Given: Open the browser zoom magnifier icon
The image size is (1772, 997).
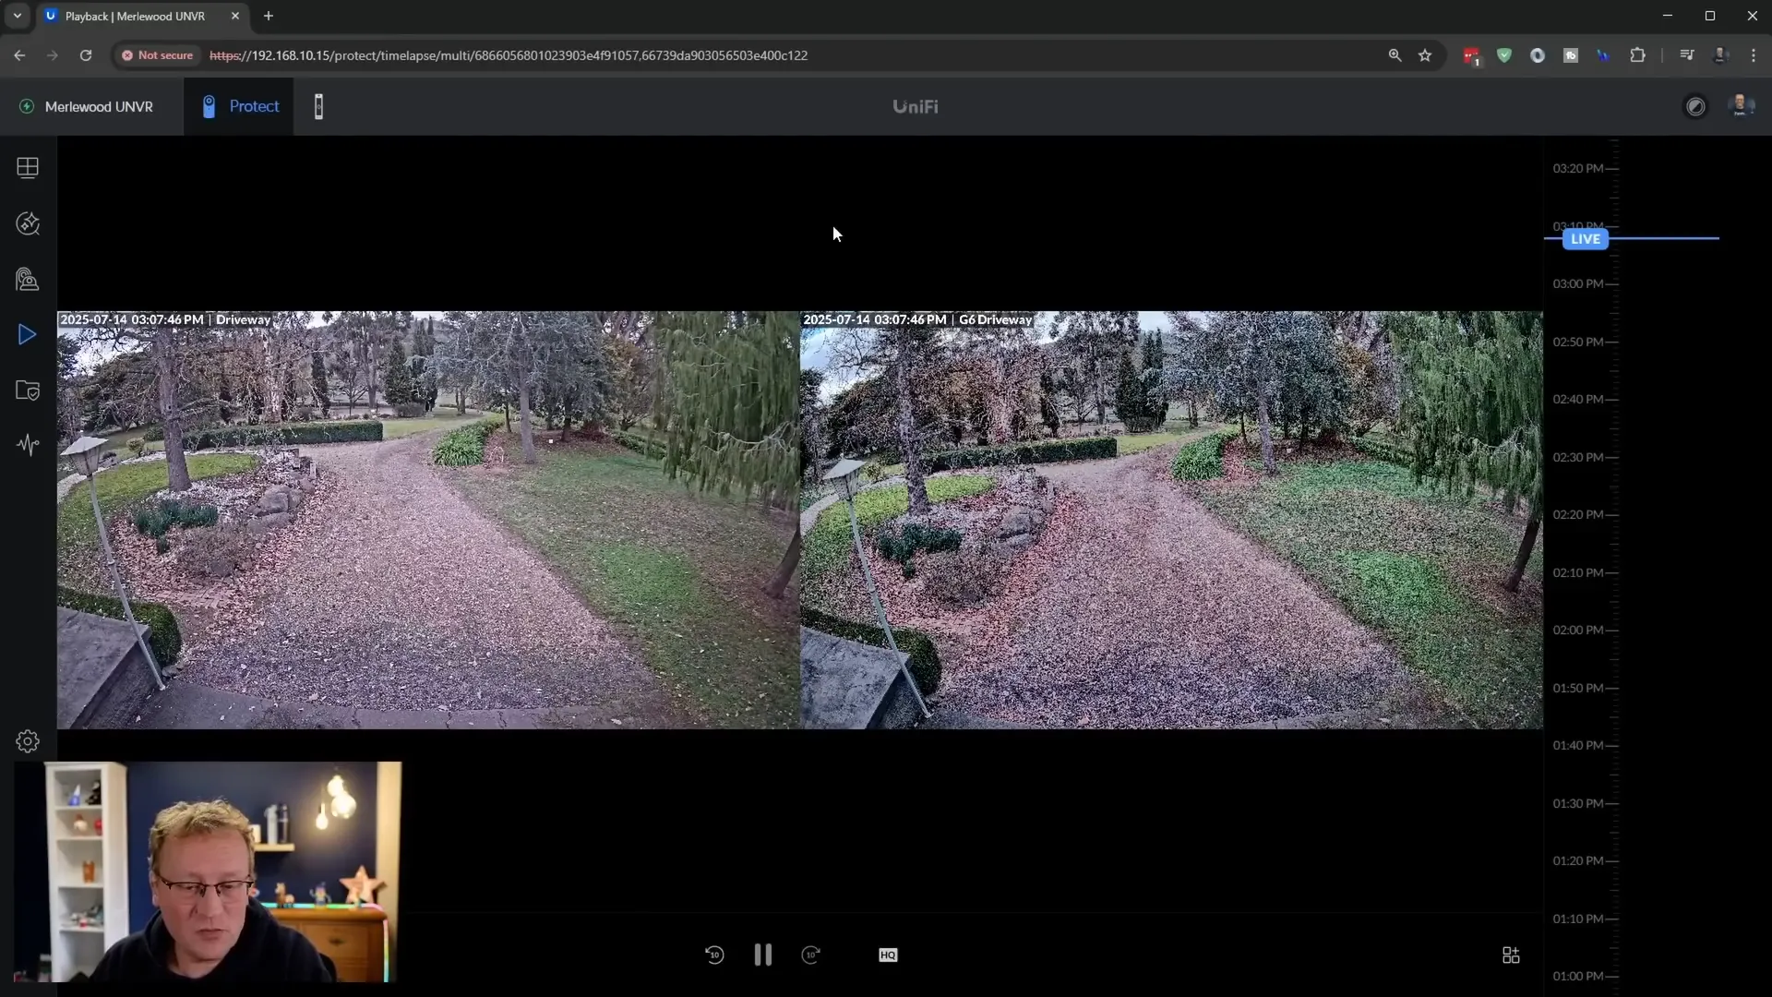Looking at the screenshot, I should 1395,55.
